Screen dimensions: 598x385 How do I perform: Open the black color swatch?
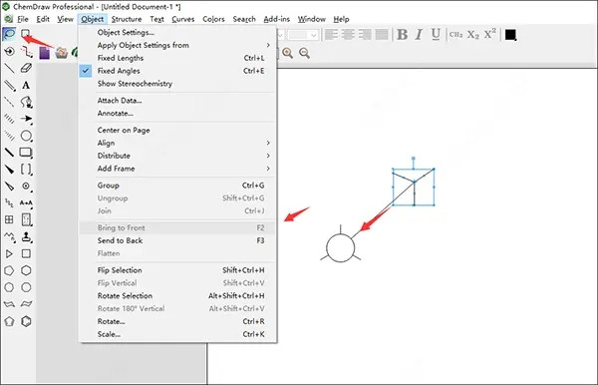pos(510,35)
